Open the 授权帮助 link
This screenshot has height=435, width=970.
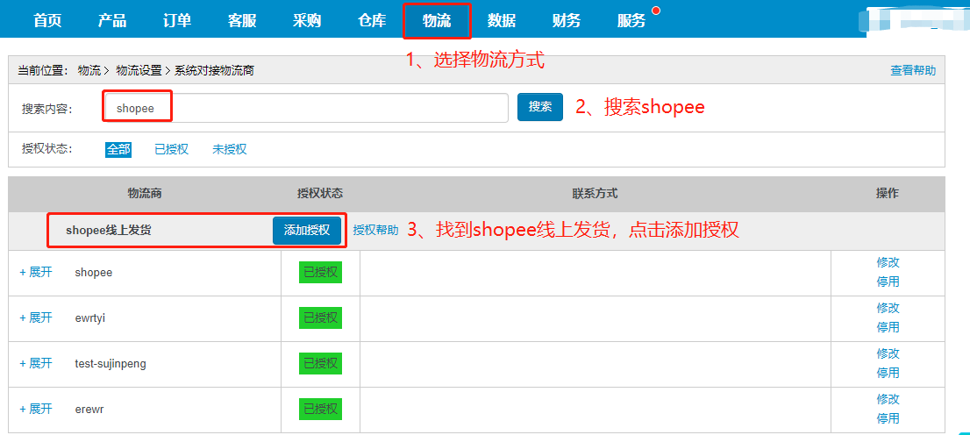375,230
